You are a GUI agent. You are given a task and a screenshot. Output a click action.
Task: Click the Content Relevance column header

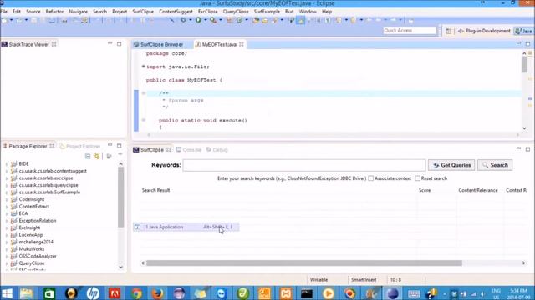[x=478, y=190]
